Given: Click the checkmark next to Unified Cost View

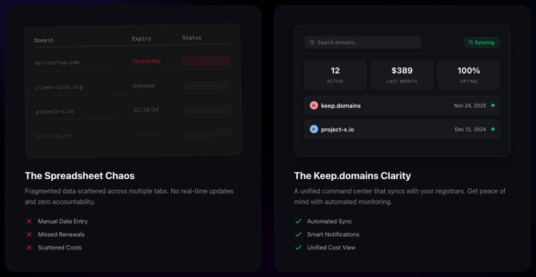Looking at the screenshot, I should pyautogui.click(x=298, y=248).
